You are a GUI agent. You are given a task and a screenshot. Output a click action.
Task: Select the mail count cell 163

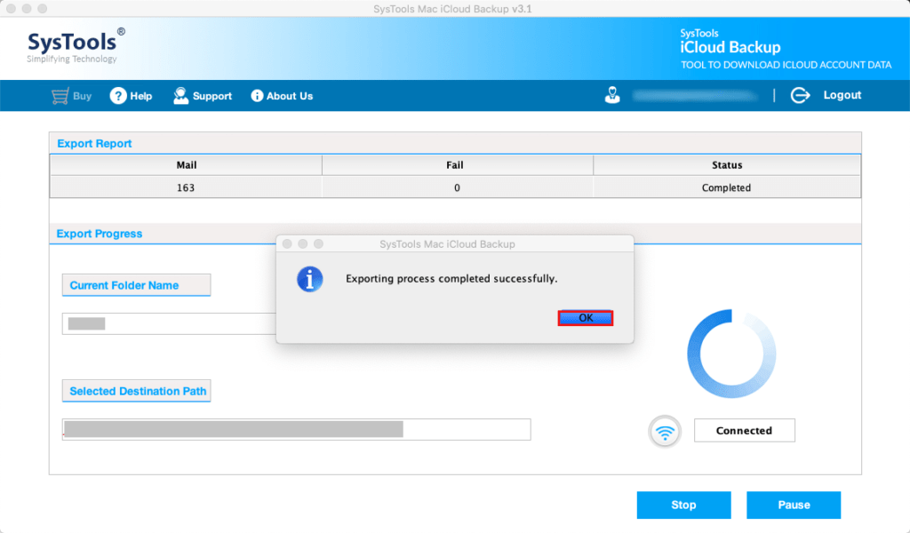coord(187,187)
